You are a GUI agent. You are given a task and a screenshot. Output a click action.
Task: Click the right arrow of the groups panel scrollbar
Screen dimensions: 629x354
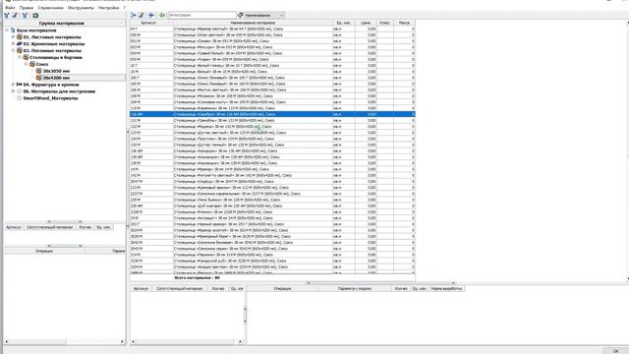(122, 341)
